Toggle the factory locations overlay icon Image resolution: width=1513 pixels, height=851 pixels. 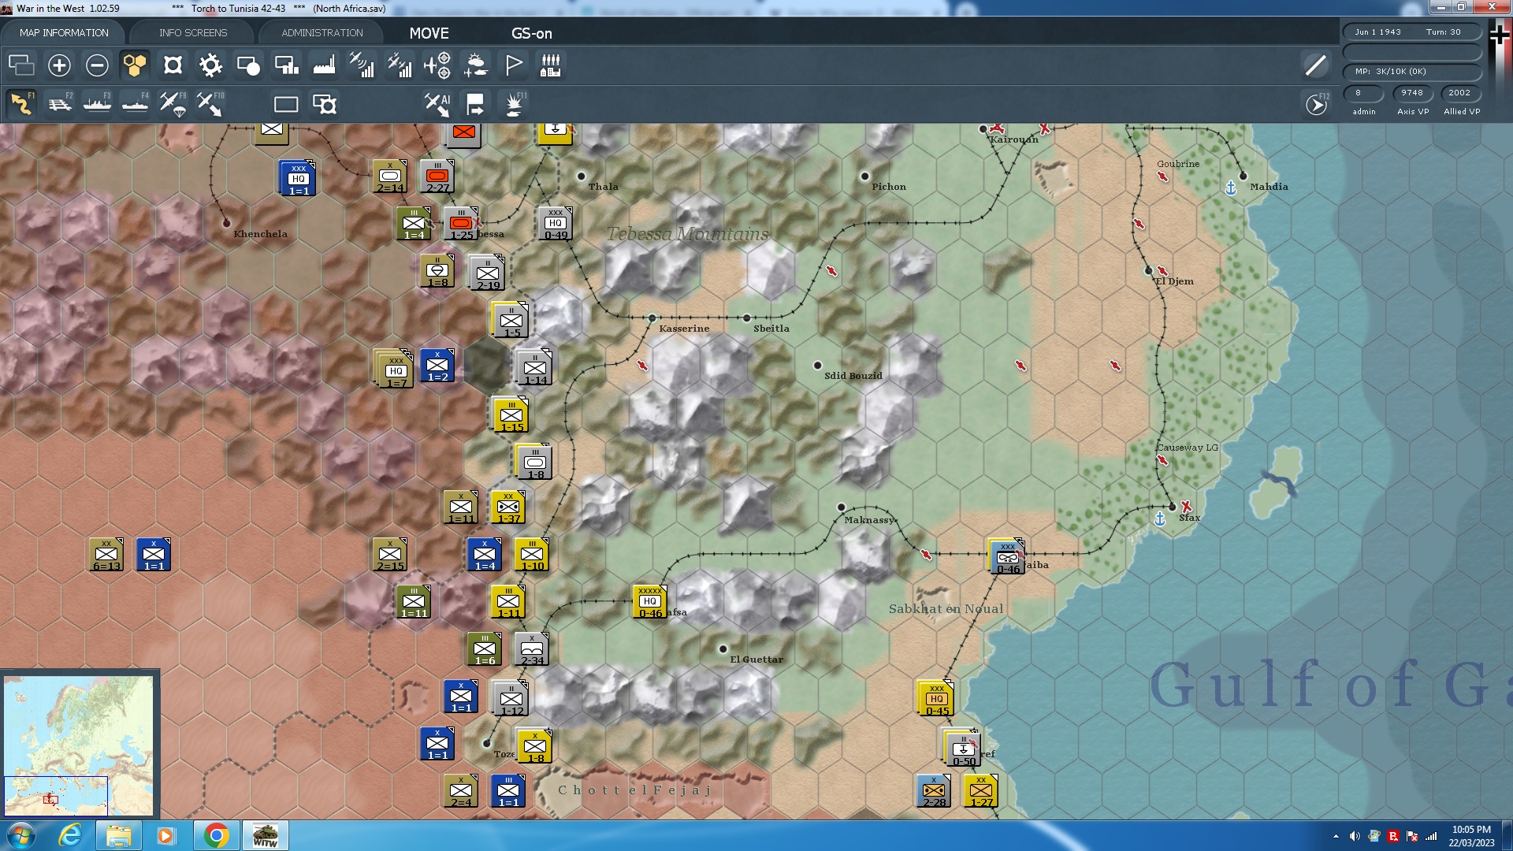pos(324,65)
